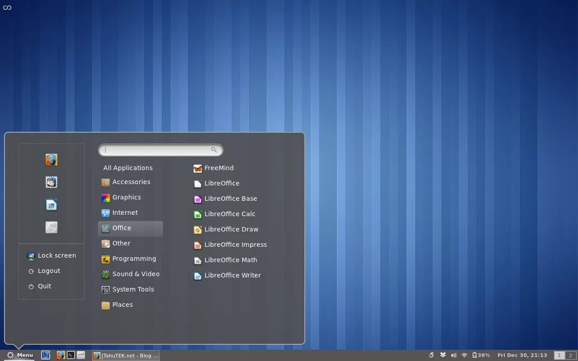The image size is (578, 361).
Task: Switch to the TahuTEK.net Firefox window
Action: pyautogui.click(x=126, y=355)
